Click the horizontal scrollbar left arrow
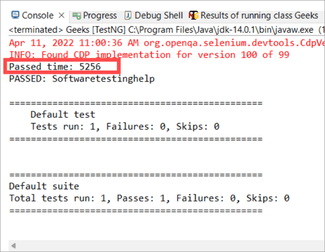 tap(14, 246)
